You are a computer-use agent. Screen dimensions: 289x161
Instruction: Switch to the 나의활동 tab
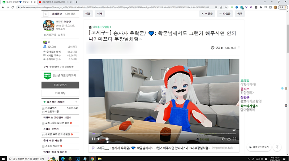tap(70, 14)
